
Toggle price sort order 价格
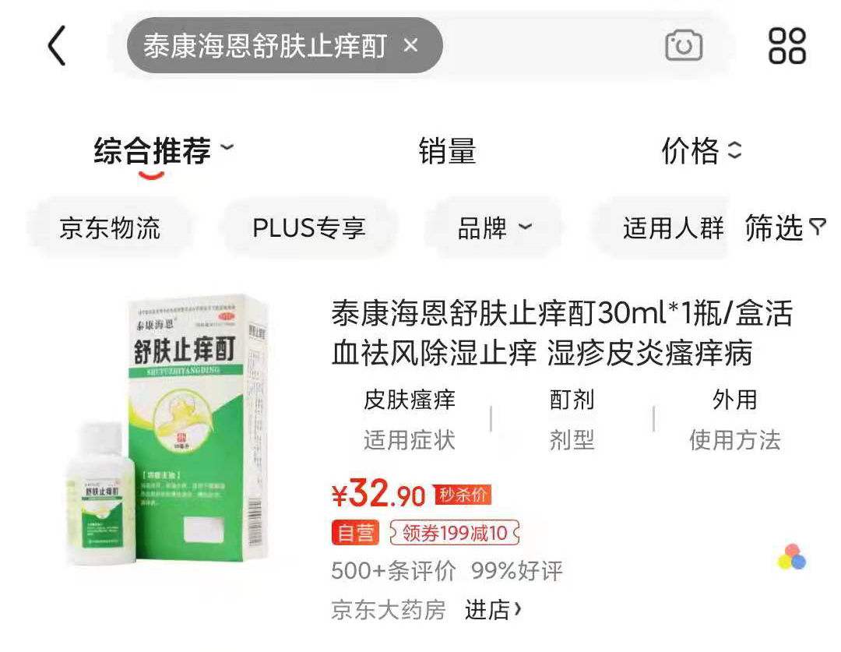(702, 151)
